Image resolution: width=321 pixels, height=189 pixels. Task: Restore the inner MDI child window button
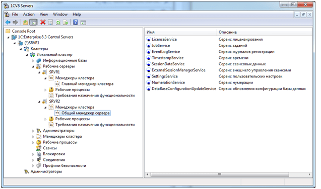[x=303, y=14]
